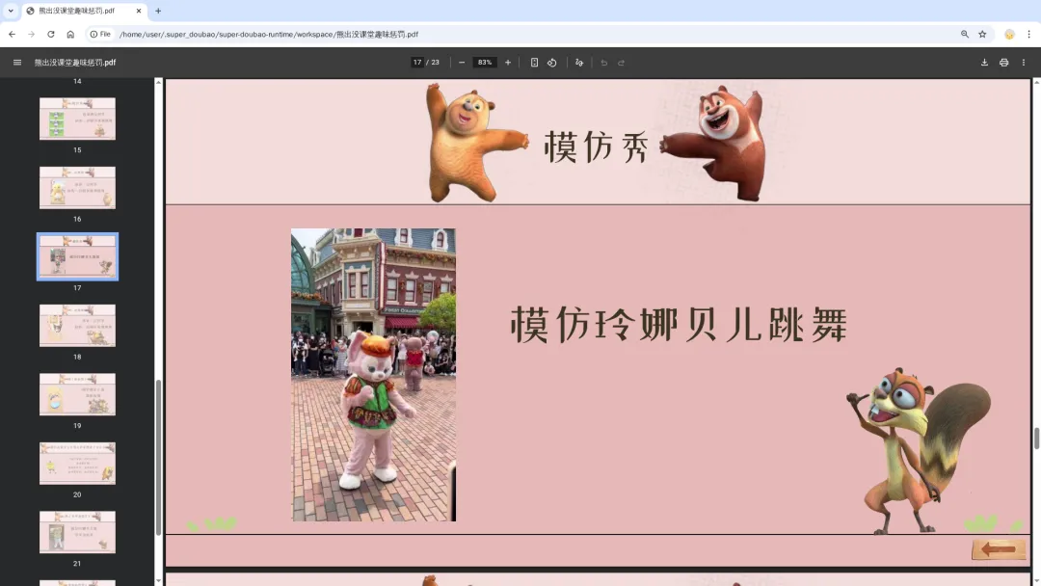1041x586 pixels.
Task: Click the PDF file name in the toolbar
Action: [75, 63]
